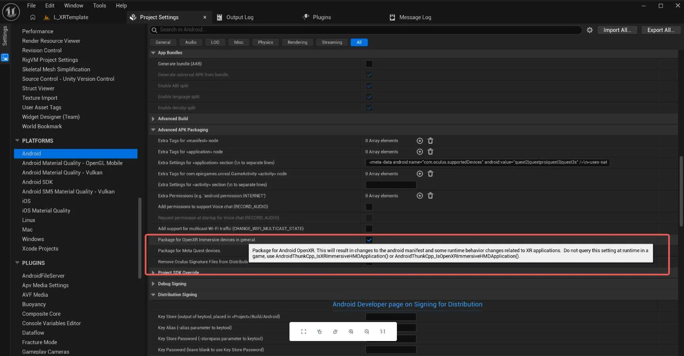This screenshot has height=356, width=684.
Task: Click the settings list vertical scrollbar
Action: [681, 191]
